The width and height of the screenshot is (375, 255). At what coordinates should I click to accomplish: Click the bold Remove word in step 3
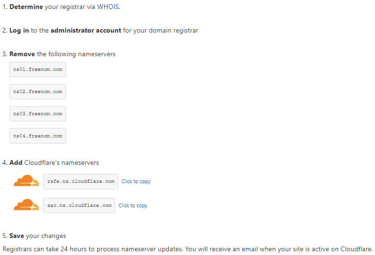[x=22, y=54]
